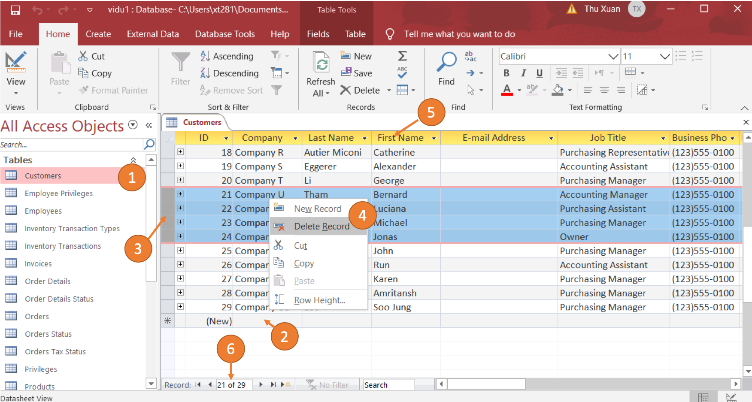Screen dimensions: 752x402
Task: Open the View button in the ribbon
Action: (16, 73)
